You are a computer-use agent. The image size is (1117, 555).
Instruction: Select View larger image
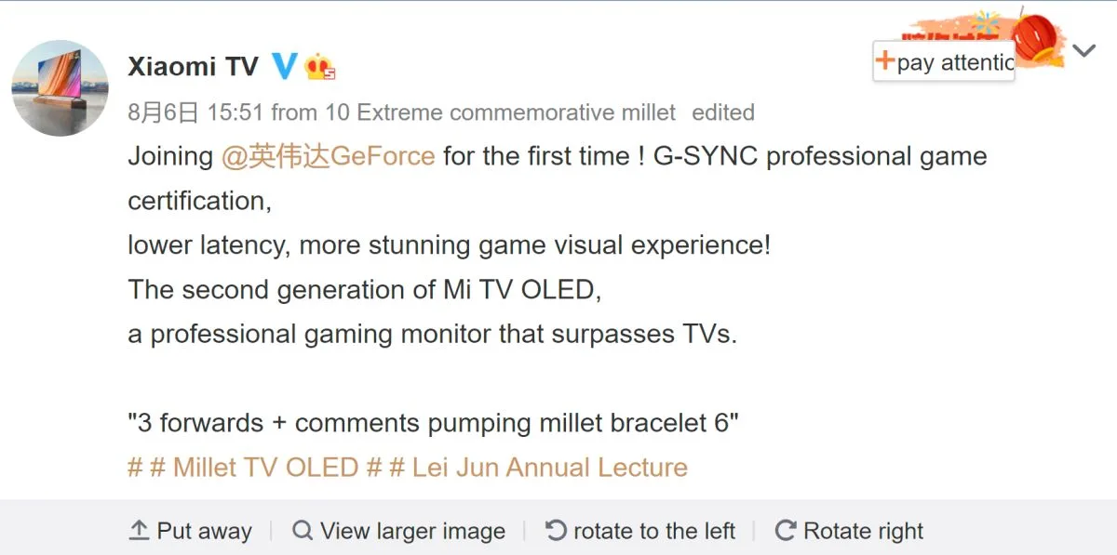[x=398, y=531]
